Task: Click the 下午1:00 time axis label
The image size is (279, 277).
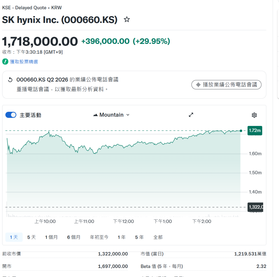Action: [163, 221]
